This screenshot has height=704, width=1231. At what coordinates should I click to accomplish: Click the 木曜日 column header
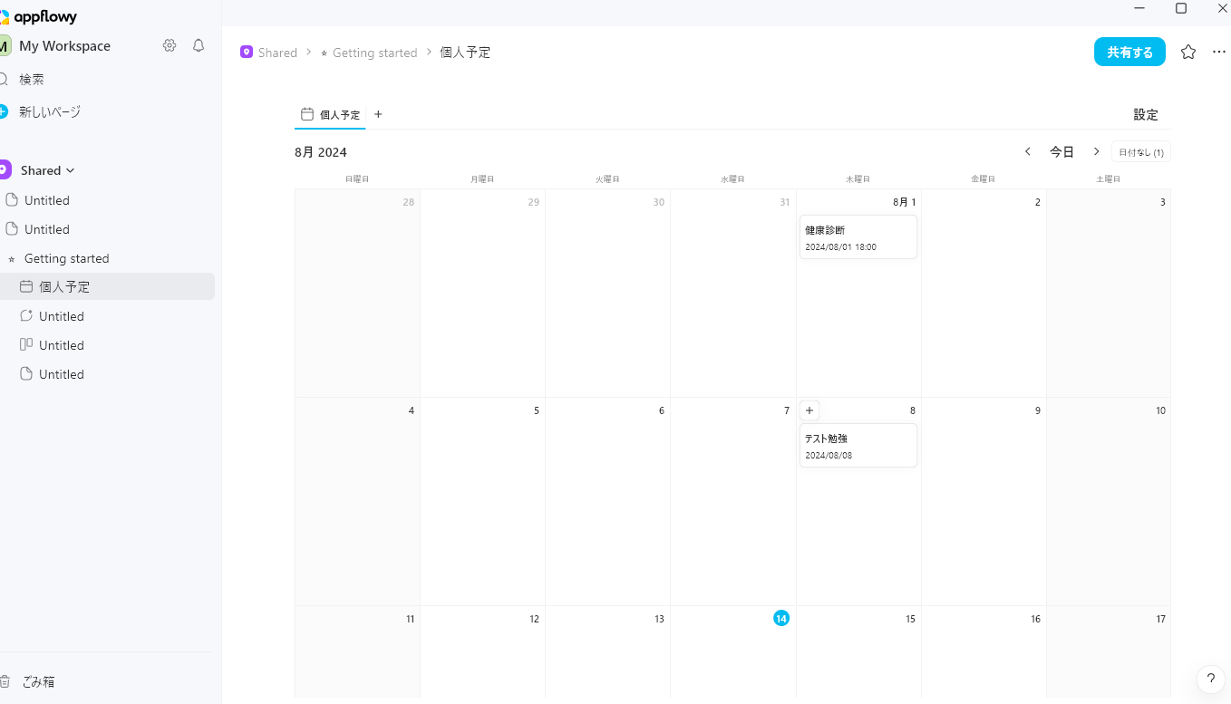(x=858, y=179)
